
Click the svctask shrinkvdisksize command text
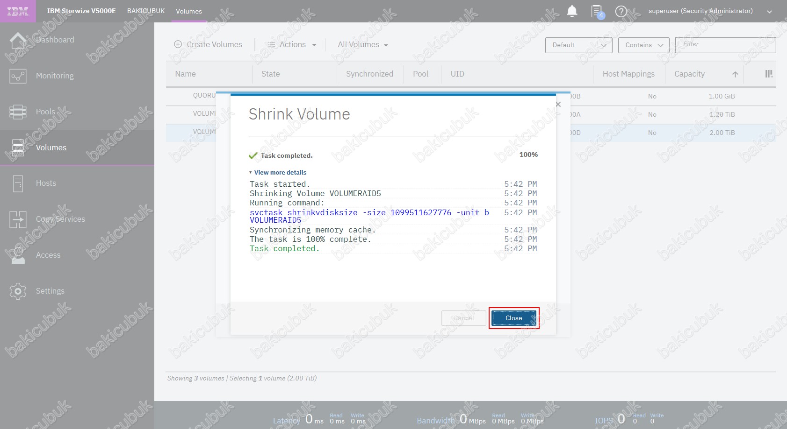369,216
